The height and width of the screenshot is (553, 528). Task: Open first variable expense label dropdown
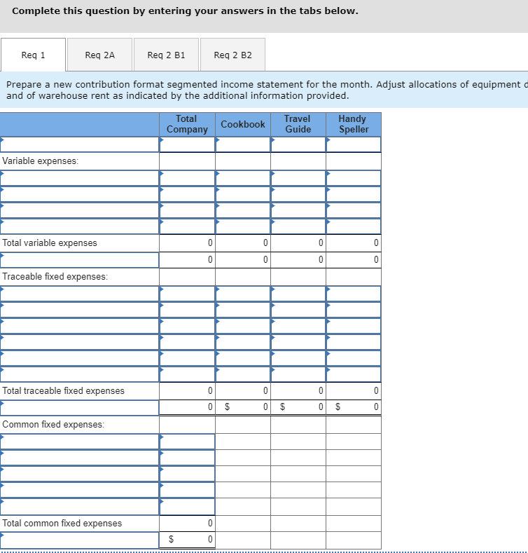click(x=80, y=178)
